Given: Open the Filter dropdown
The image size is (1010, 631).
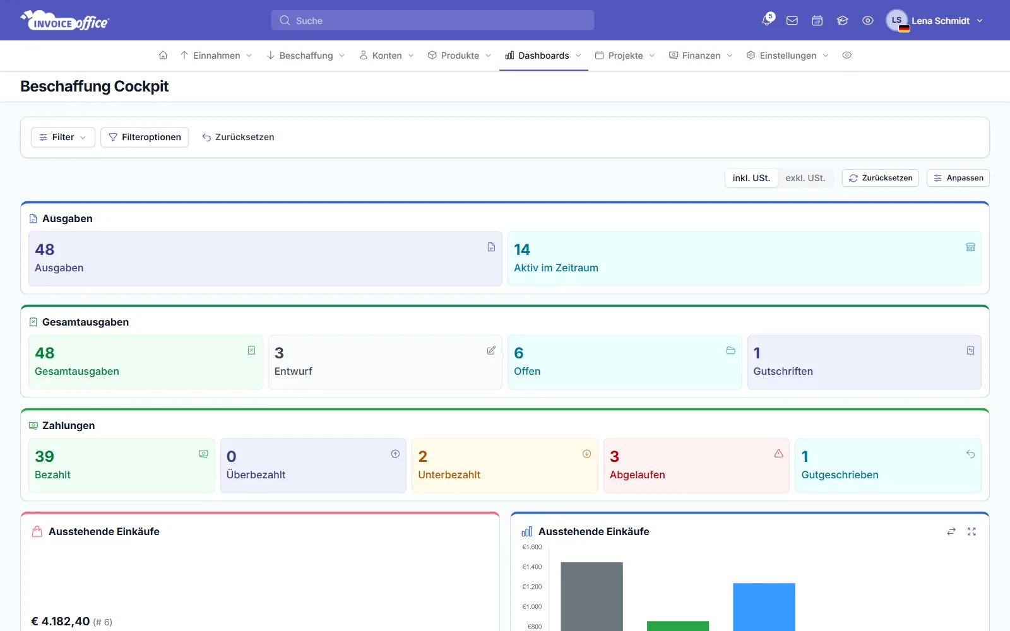Looking at the screenshot, I should click(63, 137).
